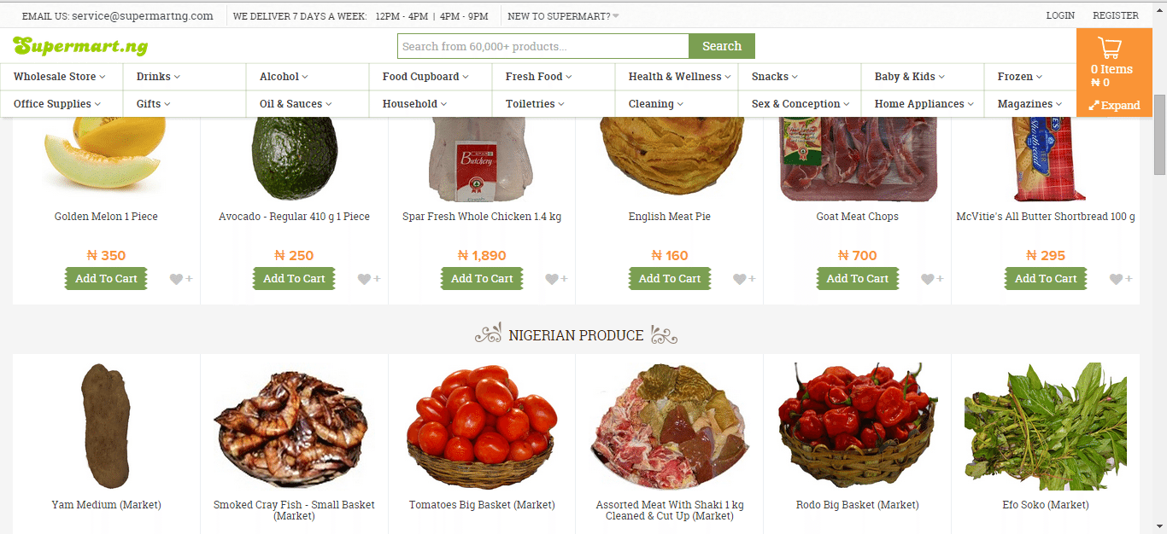The image size is (1167, 534).
Task: Favorite the Spar Fresh Whole Chicken
Action: [x=552, y=279]
